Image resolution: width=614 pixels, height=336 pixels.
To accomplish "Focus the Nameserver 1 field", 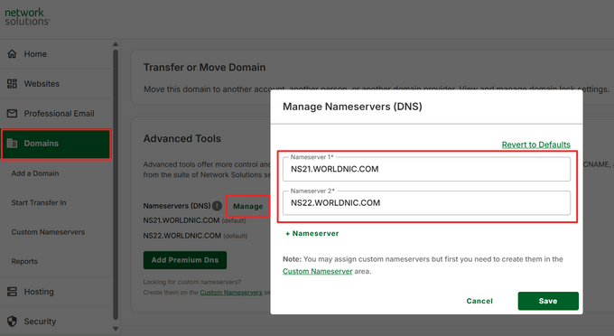I will pyautogui.click(x=426, y=169).
